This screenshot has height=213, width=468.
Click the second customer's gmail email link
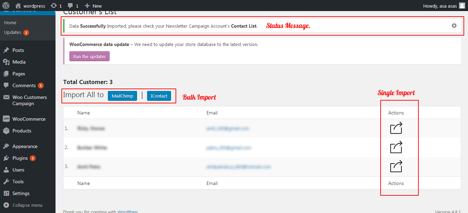(x=229, y=148)
